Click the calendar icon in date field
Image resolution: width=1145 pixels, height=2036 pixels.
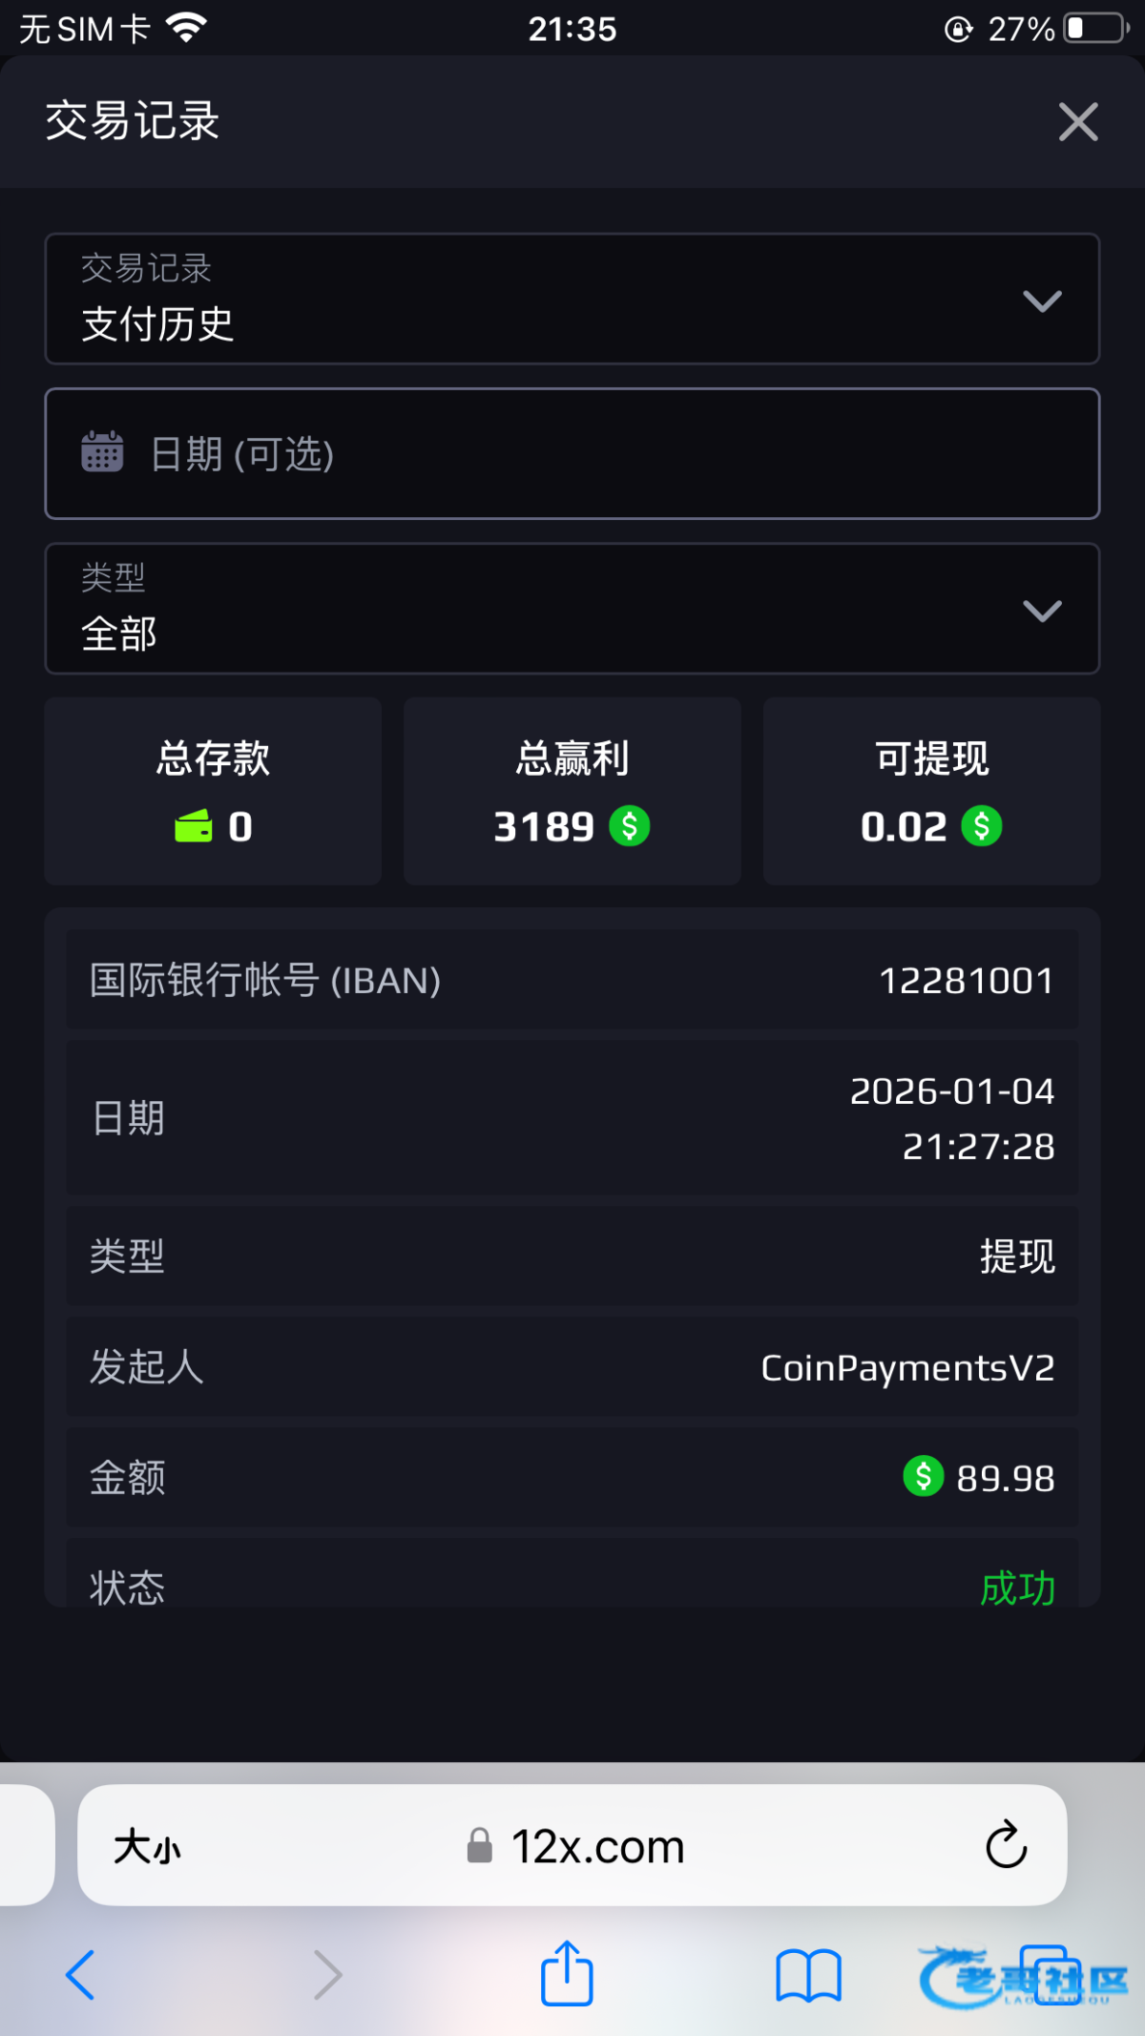point(102,452)
